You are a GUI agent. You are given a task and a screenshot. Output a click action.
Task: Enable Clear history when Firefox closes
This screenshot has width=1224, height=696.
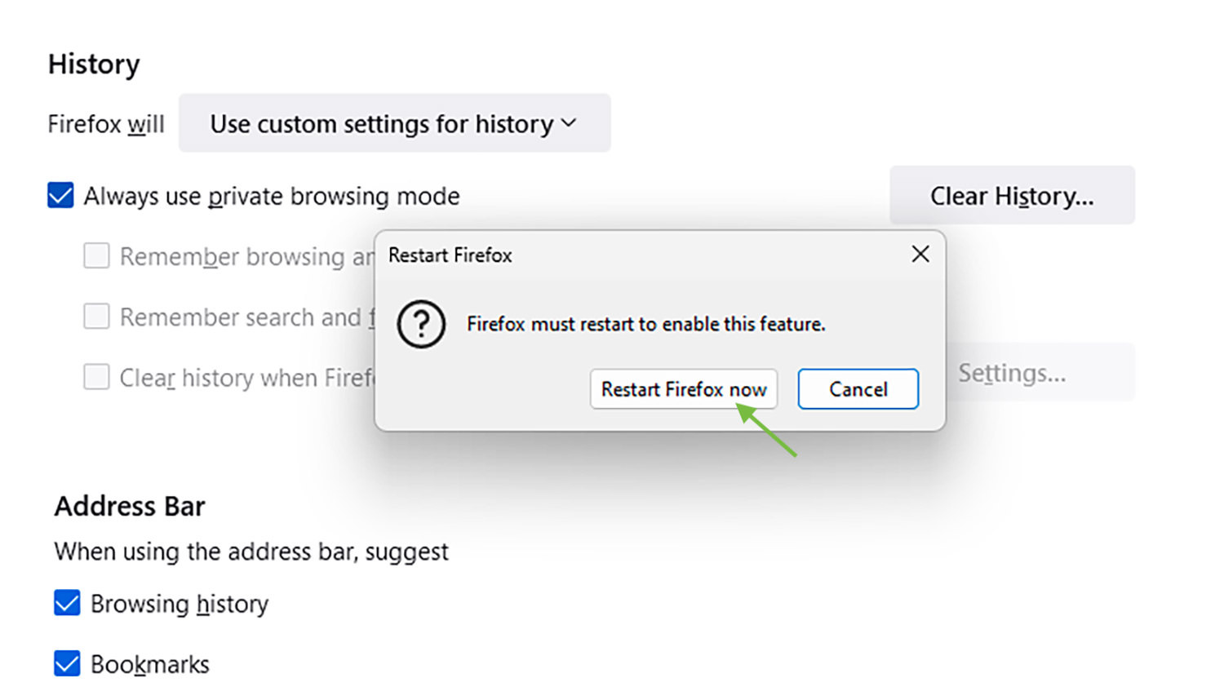pos(96,377)
